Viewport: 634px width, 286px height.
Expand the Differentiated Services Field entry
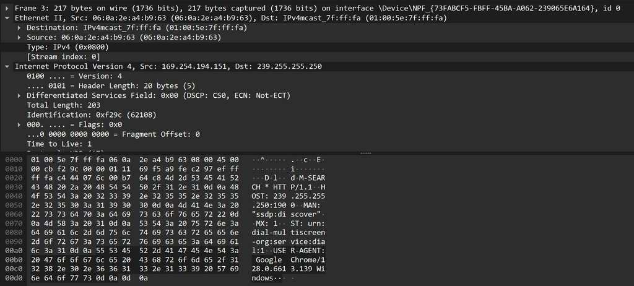pyautogui.click(x=19, y=95)
